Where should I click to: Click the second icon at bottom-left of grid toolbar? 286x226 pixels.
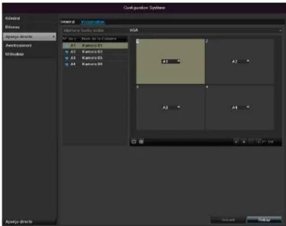tap(141, 142)
